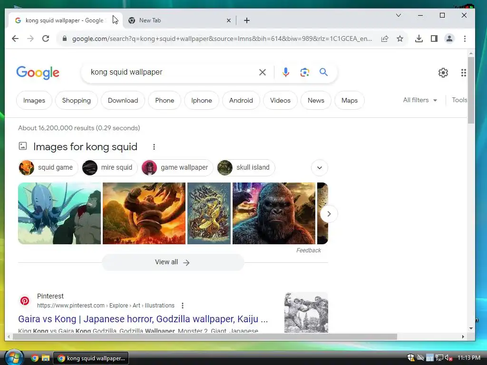Open the Maps filter
The width and height of the screenshot is (487, 365).
point(350,100)
